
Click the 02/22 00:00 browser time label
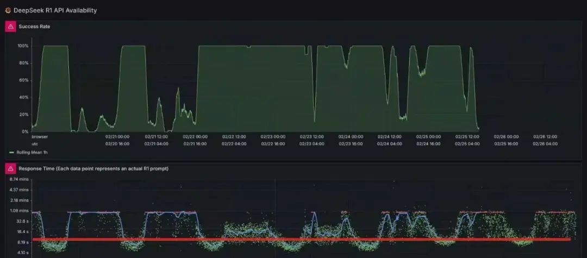click(x=195, y=137)
